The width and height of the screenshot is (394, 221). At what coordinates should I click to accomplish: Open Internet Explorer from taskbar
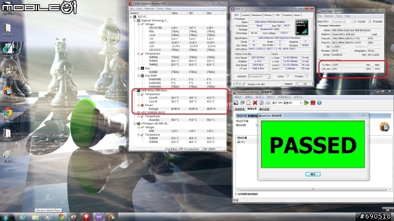[23, 217]
